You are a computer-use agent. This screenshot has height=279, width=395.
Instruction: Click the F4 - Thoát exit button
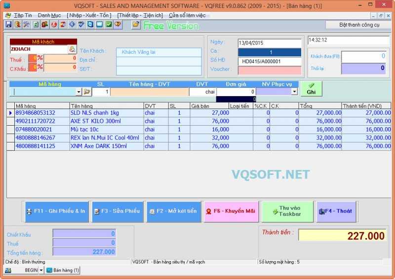tap(336, 211)
